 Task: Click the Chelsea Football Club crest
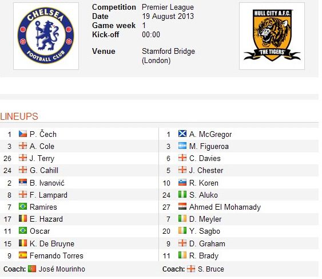click(46, 36)
